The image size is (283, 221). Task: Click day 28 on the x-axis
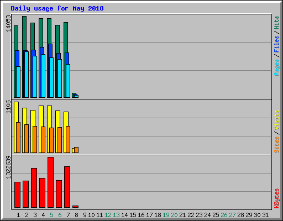[x=240, y=215]
